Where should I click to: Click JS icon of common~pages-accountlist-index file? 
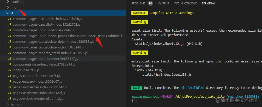[x=10, y=19]
